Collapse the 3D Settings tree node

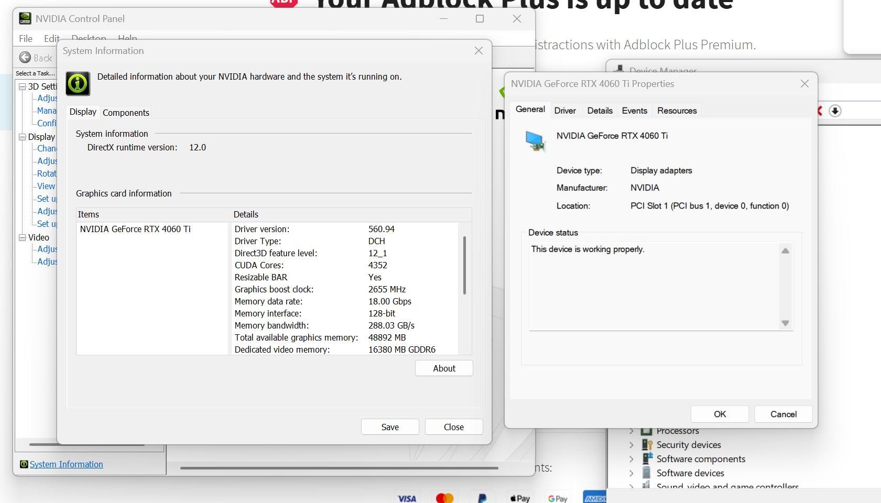point(23,86)
